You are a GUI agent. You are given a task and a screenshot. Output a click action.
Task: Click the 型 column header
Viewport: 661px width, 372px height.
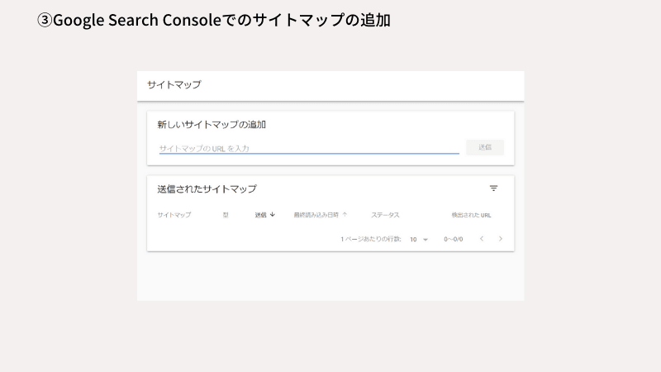click(x=226, y=215)
